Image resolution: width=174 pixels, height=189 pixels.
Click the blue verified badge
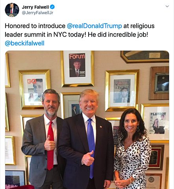[x=52, y=7]
